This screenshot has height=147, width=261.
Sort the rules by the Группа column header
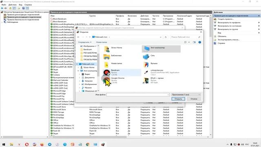[93, 16]
